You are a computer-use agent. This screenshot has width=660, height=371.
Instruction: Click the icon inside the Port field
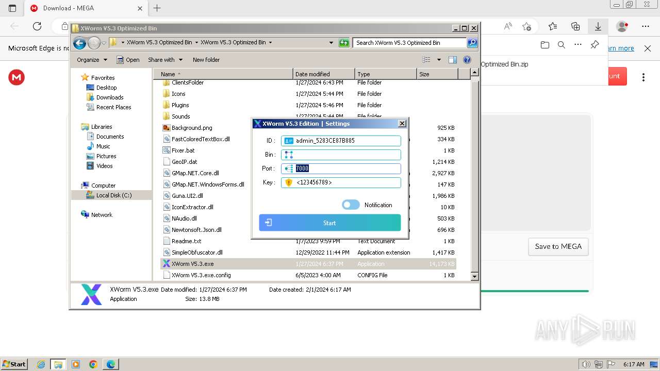[x=289, y=168]
